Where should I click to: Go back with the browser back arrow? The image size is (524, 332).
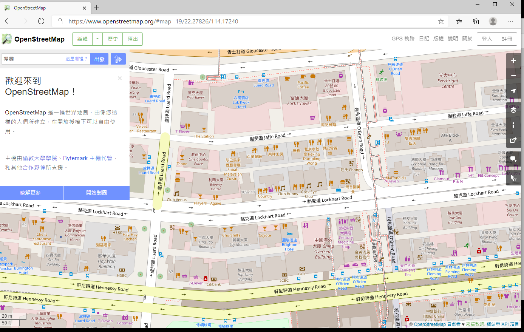(8, 21)
